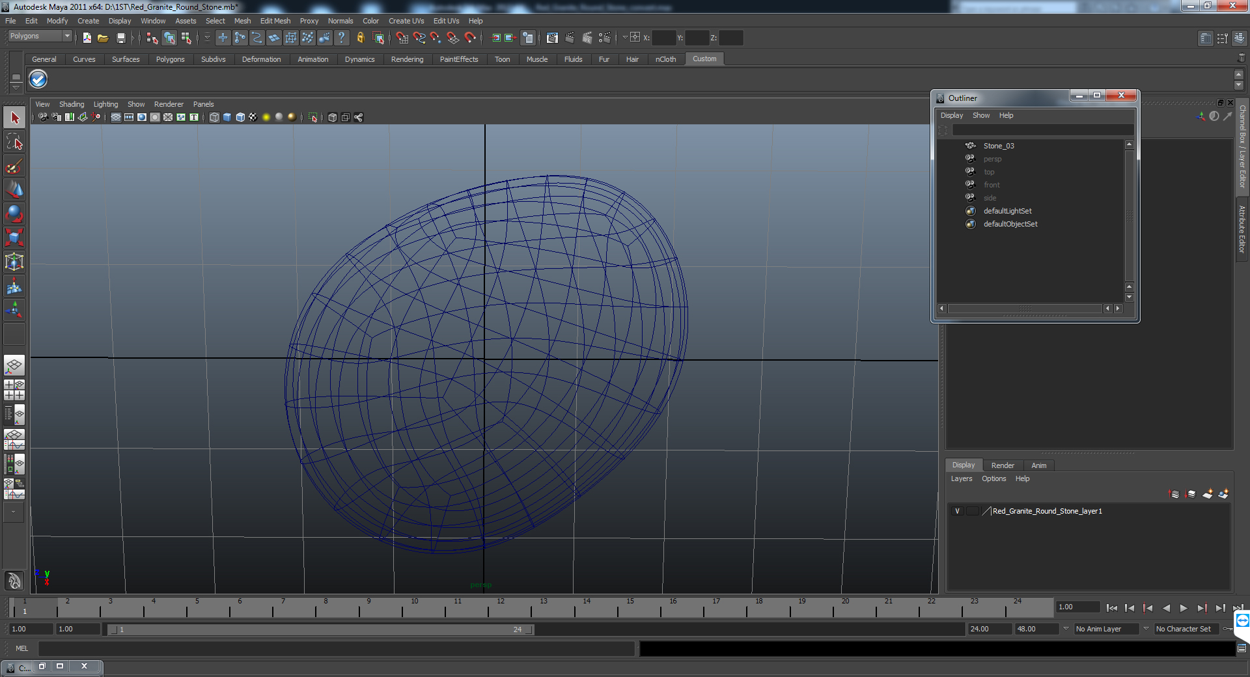
Task: Toggle viewport grid display
Action: (116, 117)
